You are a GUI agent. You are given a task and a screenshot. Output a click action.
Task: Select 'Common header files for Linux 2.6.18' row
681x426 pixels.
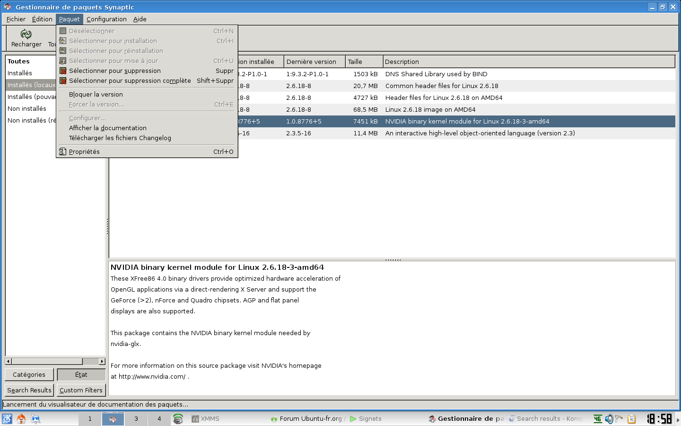[456, 86]
